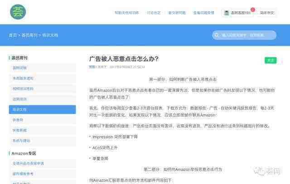Open 视频培训密码 in the sidebar
Viewport: 290px width, 184px height.
(42, 89)
